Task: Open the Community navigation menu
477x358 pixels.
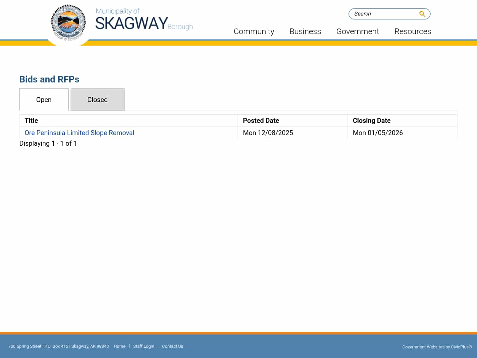Action: [x=254, y=31]
